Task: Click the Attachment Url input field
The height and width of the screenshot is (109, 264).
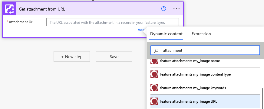Action: click(112, 22)
